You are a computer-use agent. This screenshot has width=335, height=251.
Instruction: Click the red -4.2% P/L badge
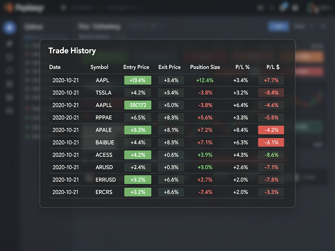pos(271,130)
